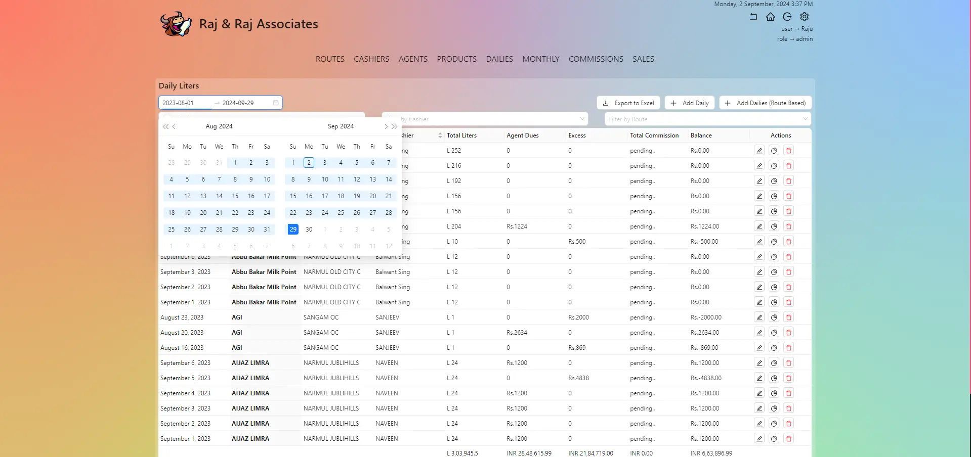This screenshot has width=971, height=457.
Task: Edit the September 1, 2023 AIJAZ LIMRA row
Action: click(759, 439)
